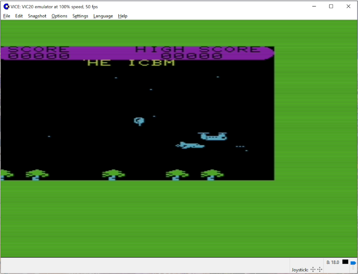Open the Edit menu
This screenshot has width=358, height=274.
19,16
